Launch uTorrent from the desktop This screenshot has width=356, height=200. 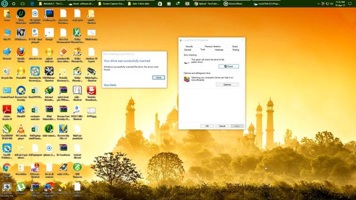pos(21,188)
